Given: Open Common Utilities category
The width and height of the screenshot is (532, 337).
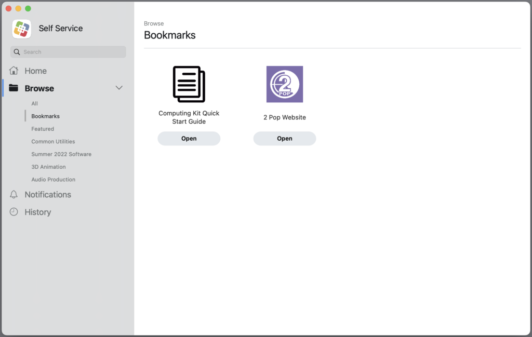Looking at the screenshot, I should point(54,141).
